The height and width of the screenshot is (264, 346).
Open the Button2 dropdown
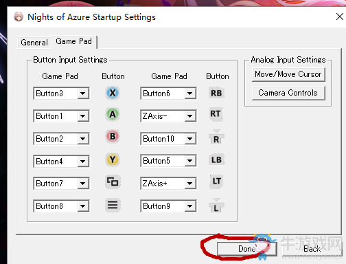click(x=82, y=139)
